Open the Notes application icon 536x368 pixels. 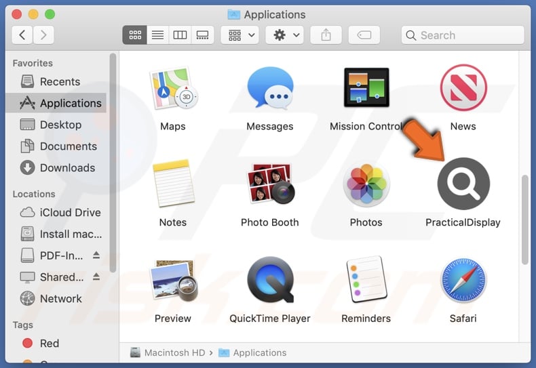[x=173, y=184]
